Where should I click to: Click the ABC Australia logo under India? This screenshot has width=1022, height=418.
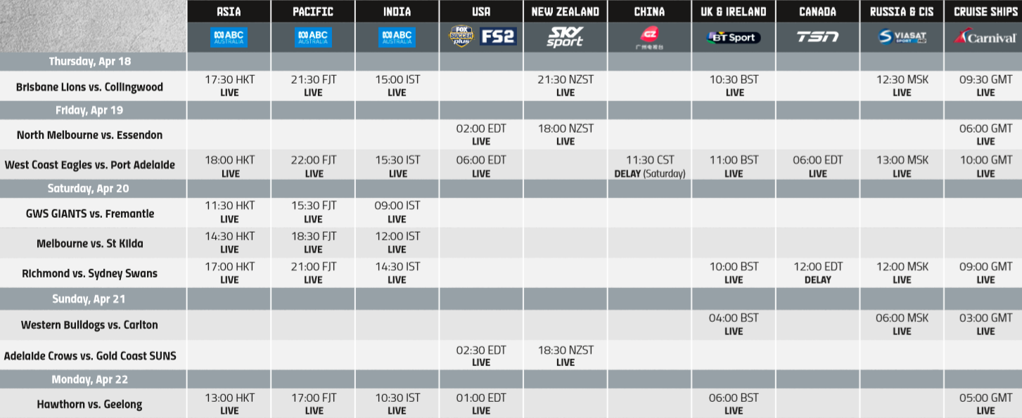point(397,37)
